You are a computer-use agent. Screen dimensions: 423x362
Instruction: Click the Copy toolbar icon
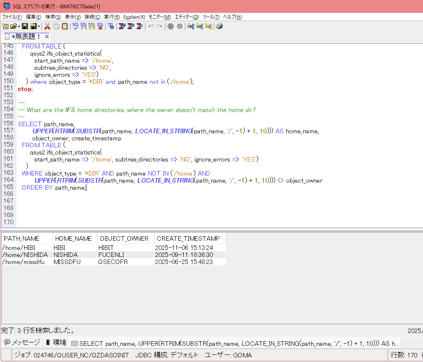(56, 26)
